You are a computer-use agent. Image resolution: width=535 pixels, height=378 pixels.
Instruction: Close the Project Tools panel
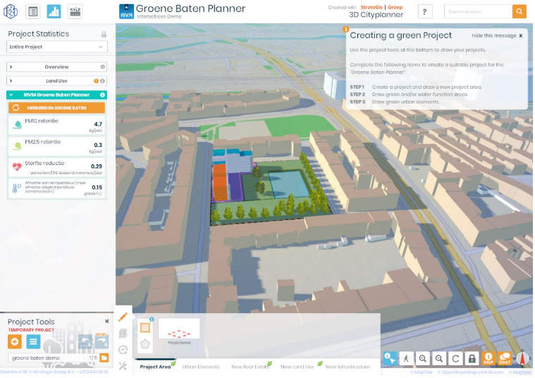point(107,322)
